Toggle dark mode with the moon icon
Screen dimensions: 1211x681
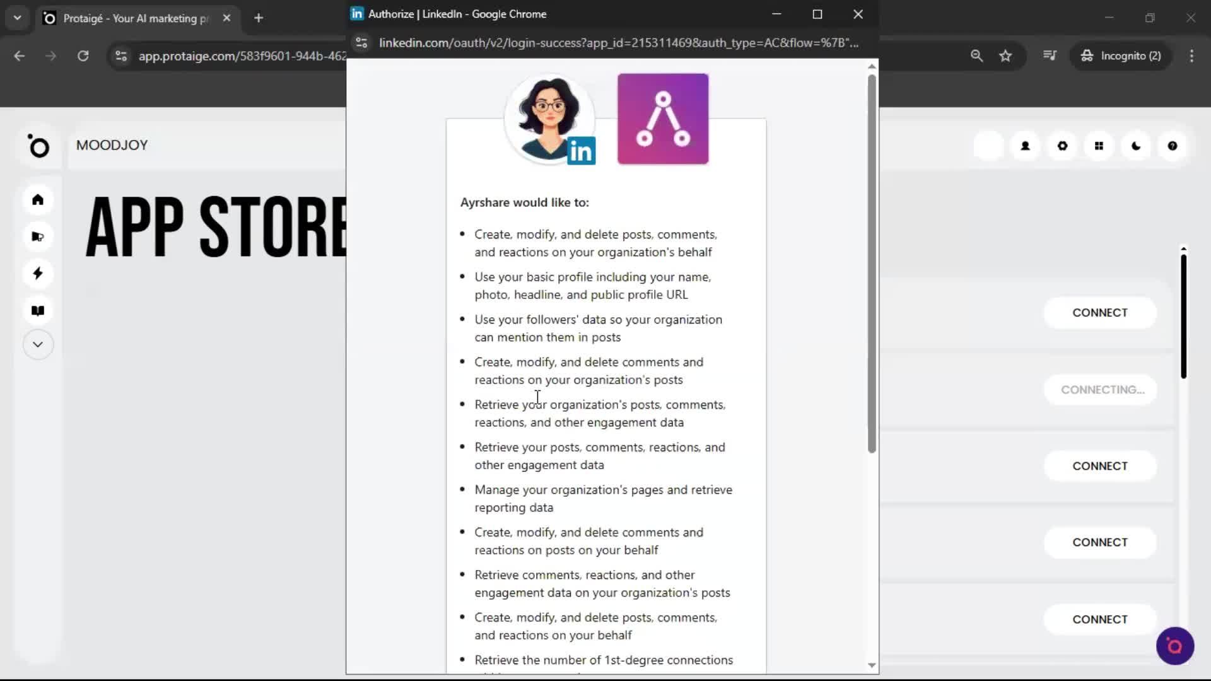[1136, 146]
